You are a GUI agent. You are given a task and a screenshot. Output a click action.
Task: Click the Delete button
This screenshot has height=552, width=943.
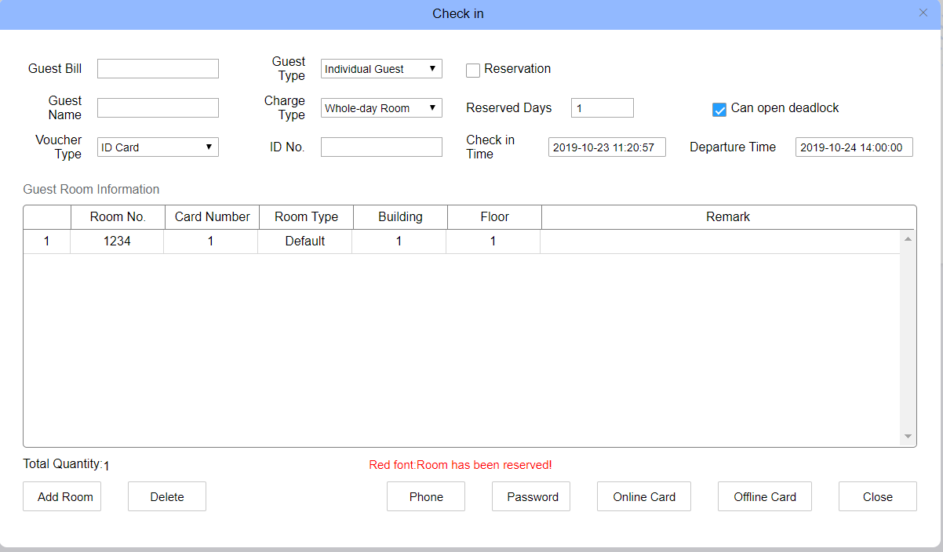point(167,496)
